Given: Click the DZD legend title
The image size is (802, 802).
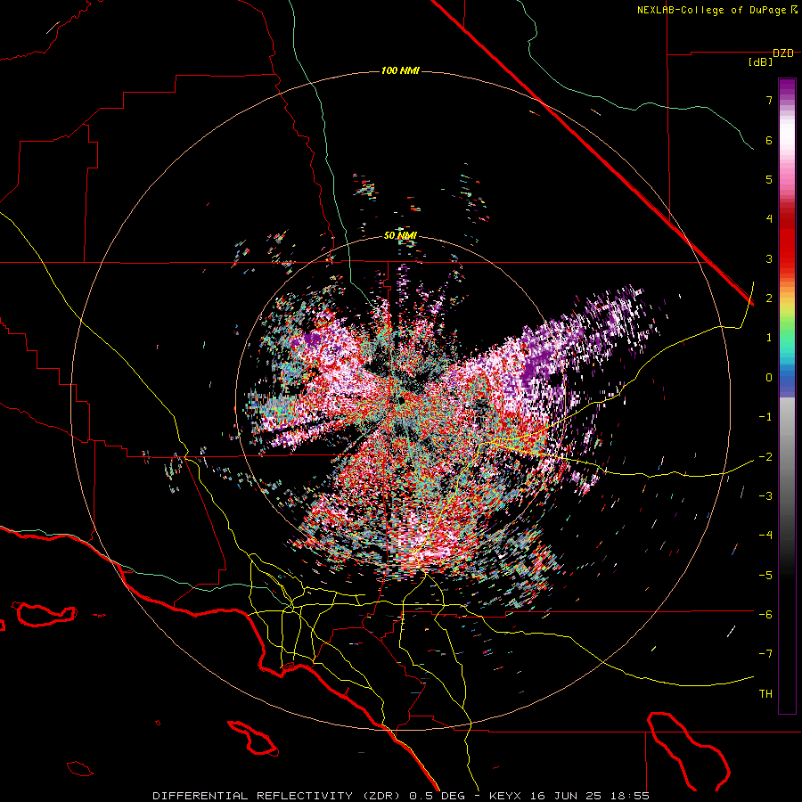Looking at the screenshot, I should 783,53.
